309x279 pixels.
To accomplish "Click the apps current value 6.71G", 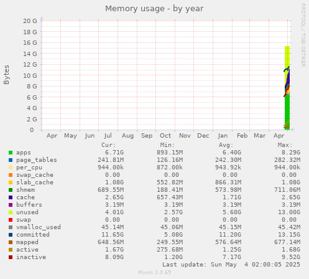I will tap(114, 153).
